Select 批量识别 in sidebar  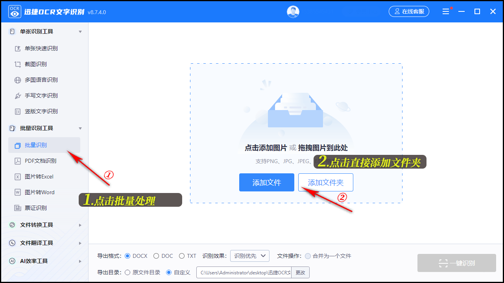[x=44, y=145]
